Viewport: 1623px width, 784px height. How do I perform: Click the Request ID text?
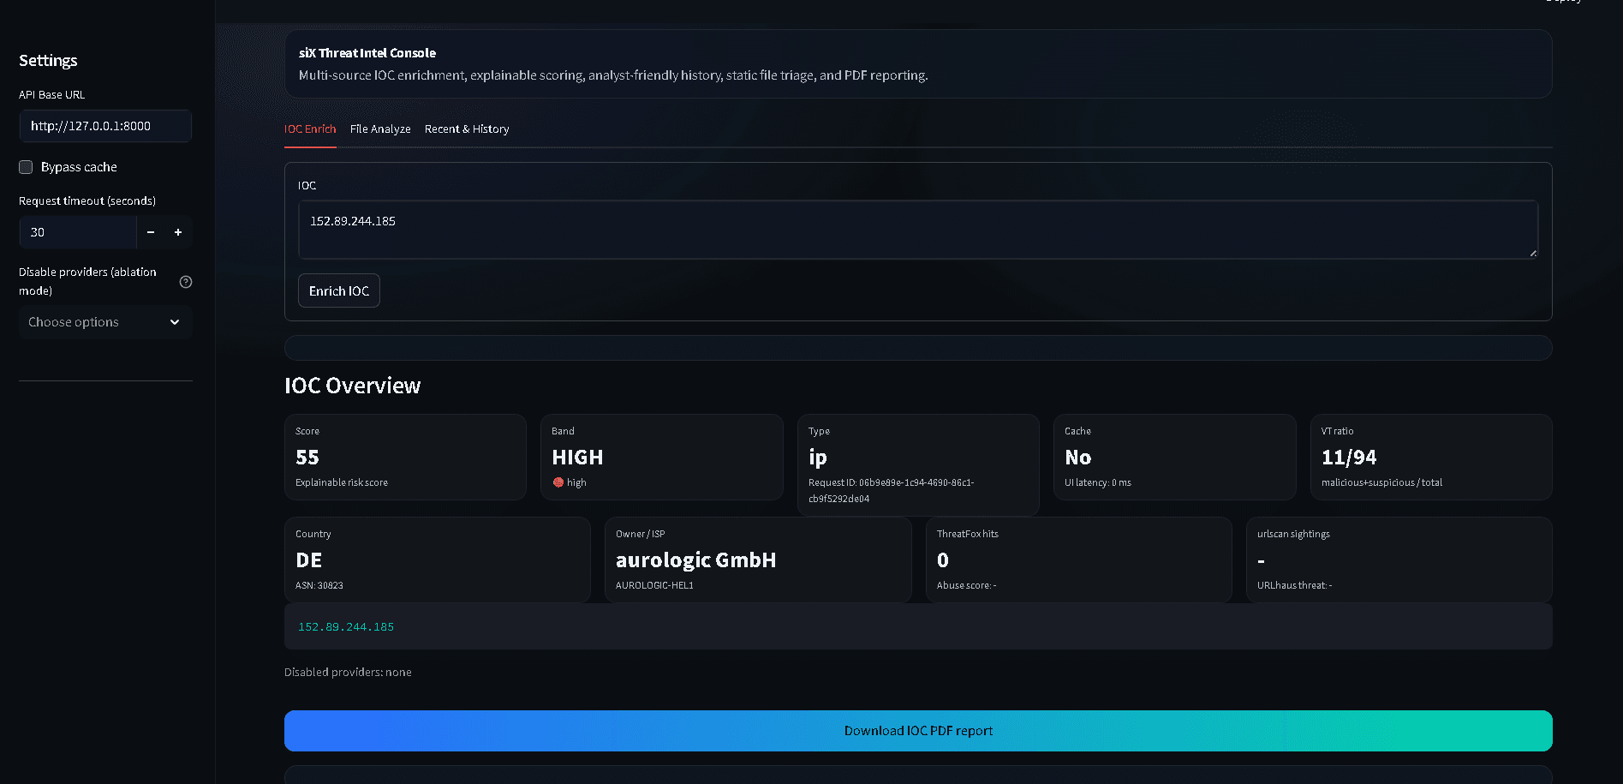pyautogui.click(x=891, y=490)
